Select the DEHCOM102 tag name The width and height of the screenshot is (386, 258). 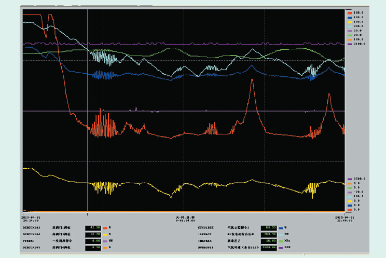click(32, 228)
